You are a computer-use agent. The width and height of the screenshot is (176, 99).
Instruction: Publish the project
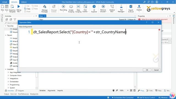coord(139,9)
